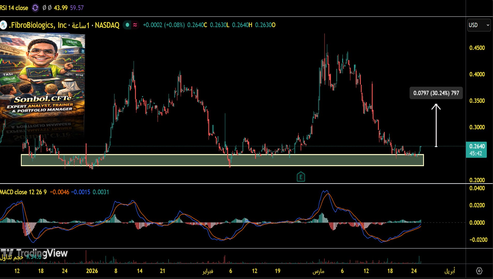
Task: Click the 0.0000 MACD scale value
Action: click(477, 223)
